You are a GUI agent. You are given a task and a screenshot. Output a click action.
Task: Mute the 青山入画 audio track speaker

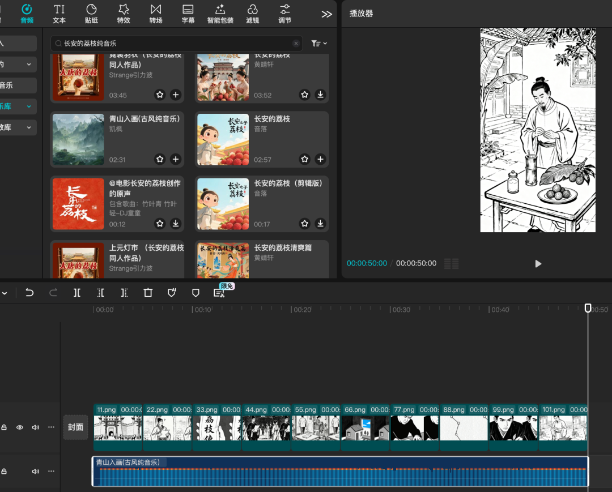point(35,472)
